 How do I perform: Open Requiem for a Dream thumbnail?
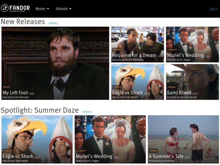(x=137, y=45)
